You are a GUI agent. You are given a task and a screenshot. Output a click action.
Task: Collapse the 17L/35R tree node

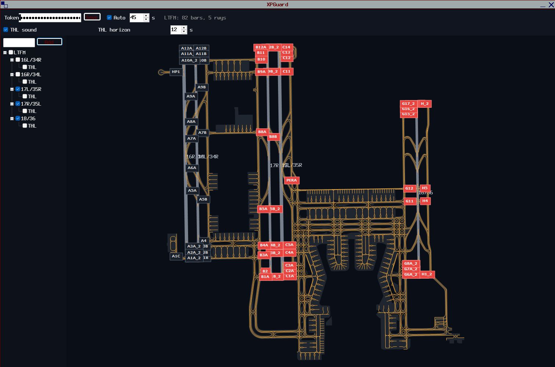point(12,89)
